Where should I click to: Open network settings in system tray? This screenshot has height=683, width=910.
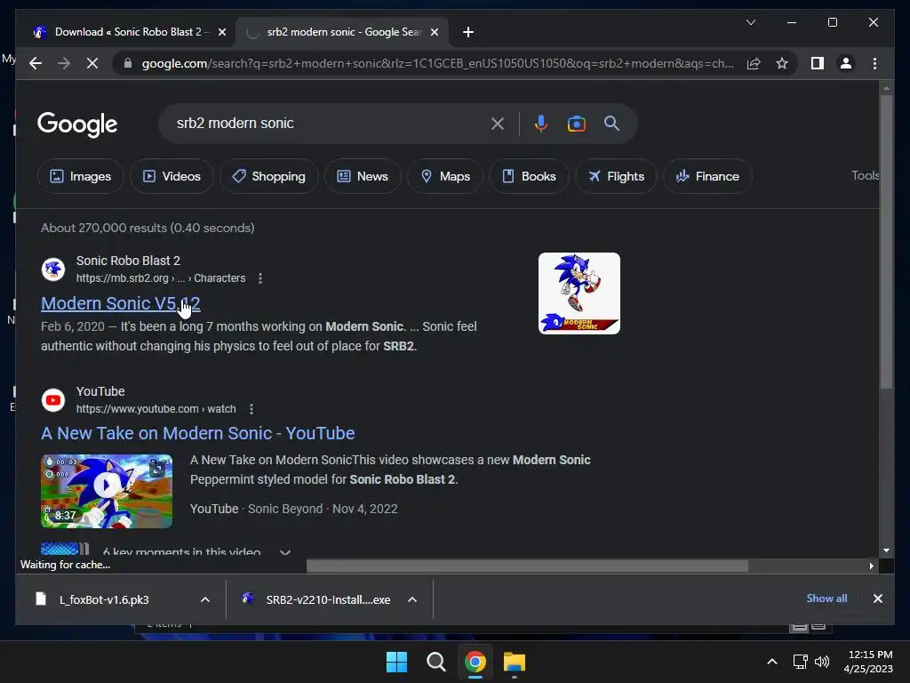pos(801,662)
